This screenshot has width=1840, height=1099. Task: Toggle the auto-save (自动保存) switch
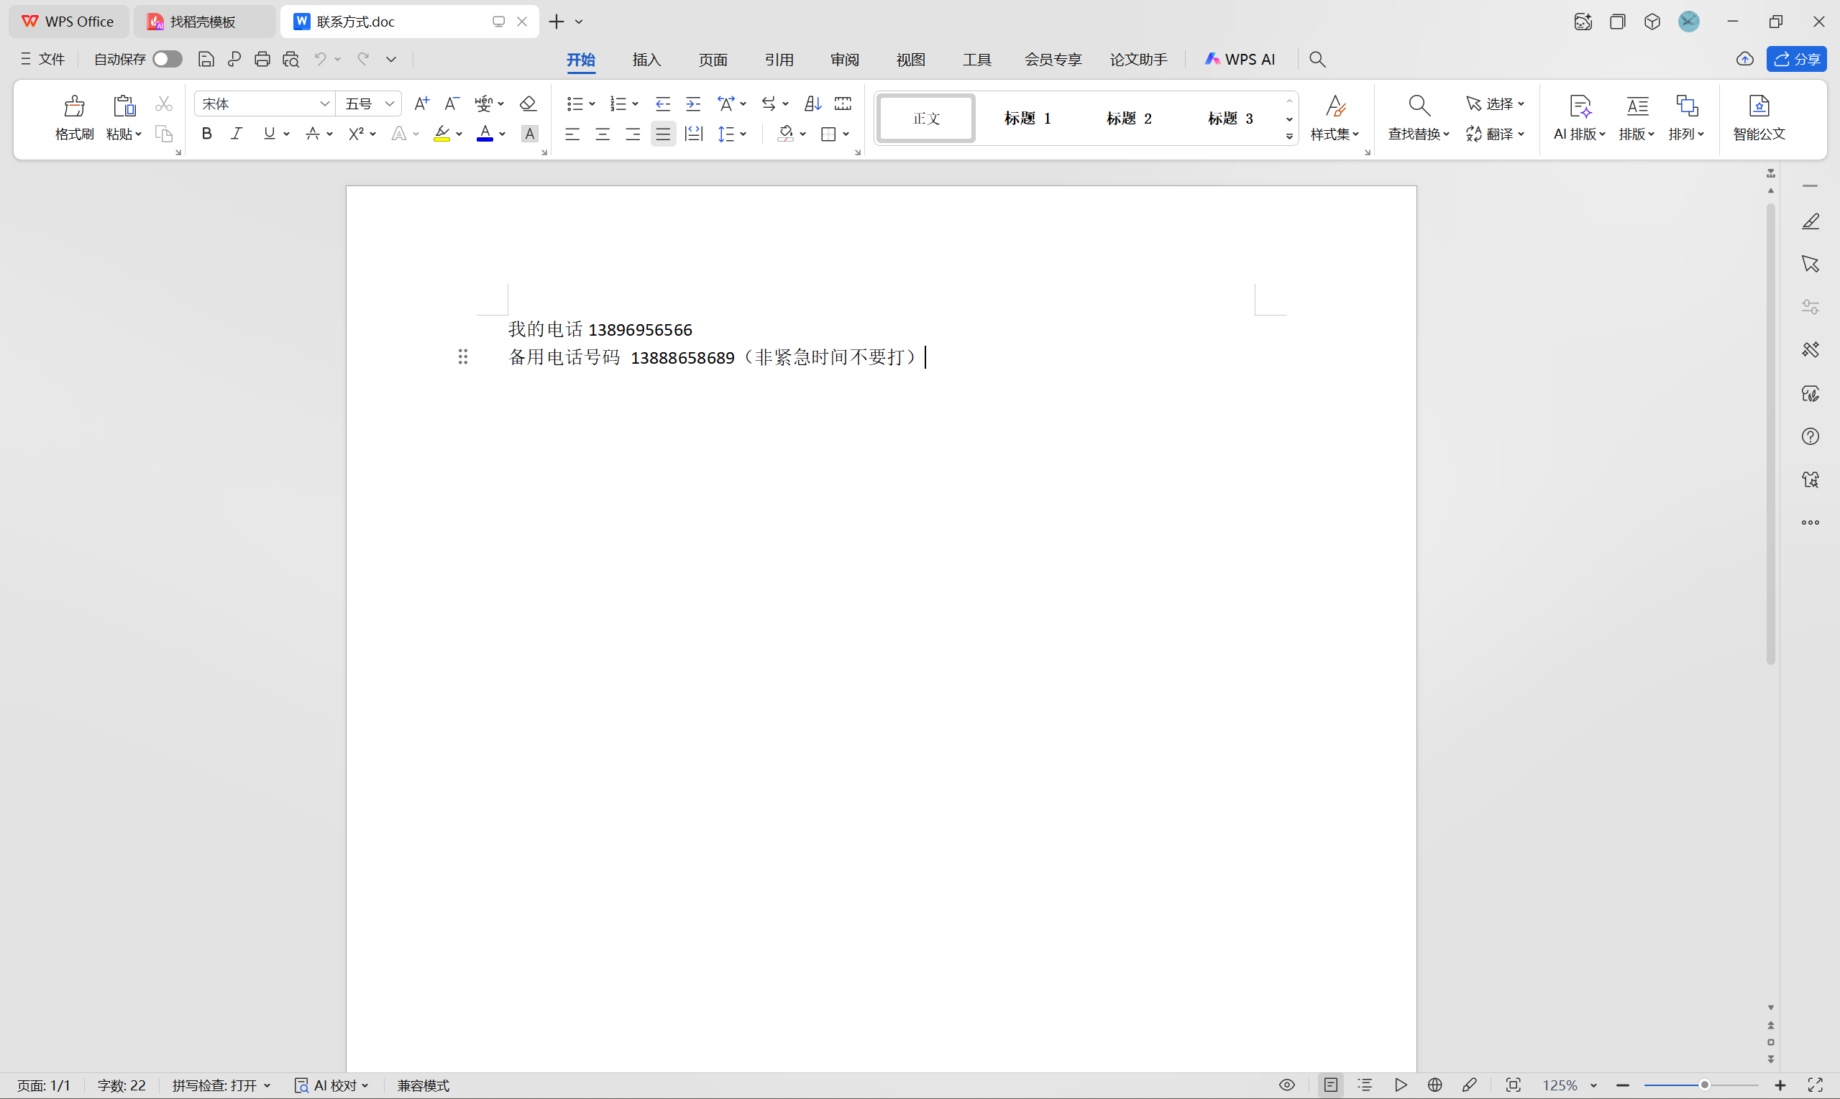tap(168, 59)
